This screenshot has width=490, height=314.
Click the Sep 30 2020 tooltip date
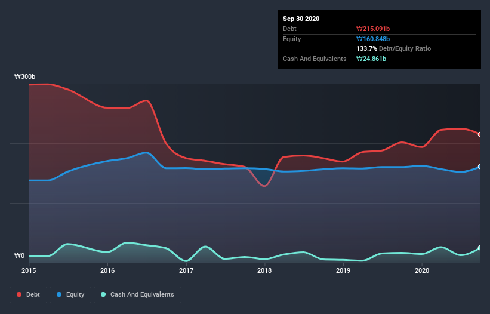[301, 19]
